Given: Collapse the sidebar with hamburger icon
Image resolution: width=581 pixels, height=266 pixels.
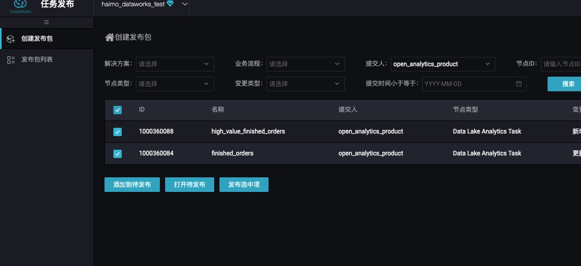Looking at the screenshot, I should [x=47, y=22].
